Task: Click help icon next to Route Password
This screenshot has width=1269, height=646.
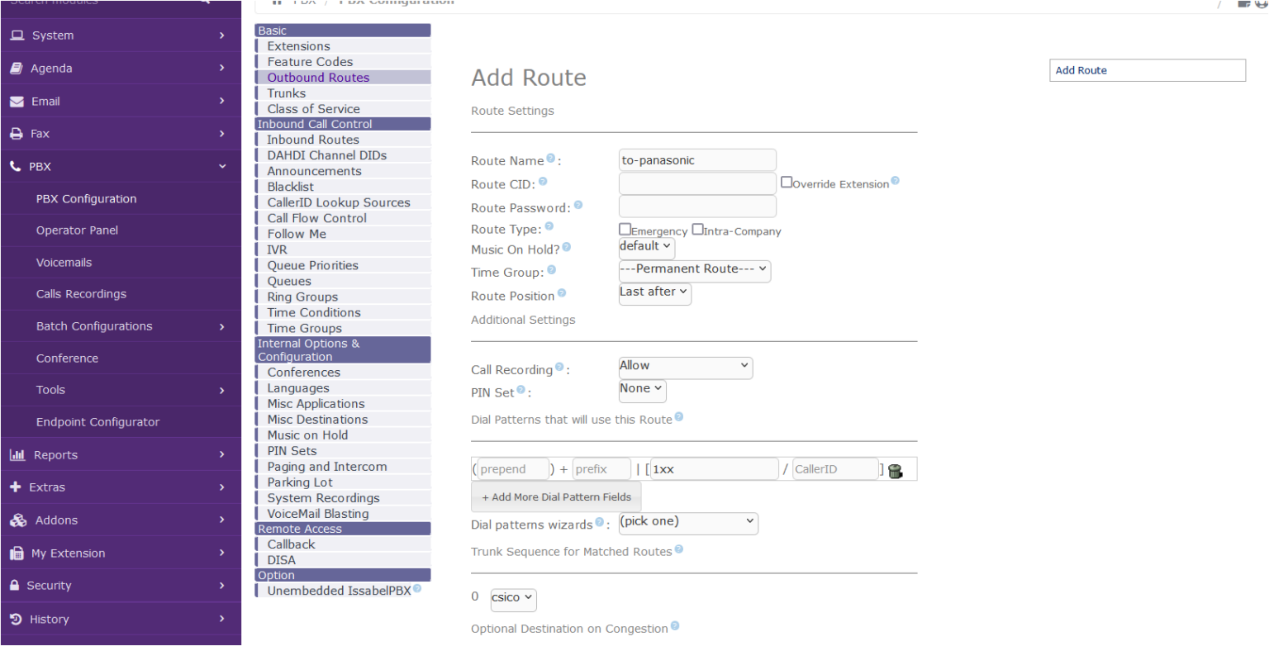Action: point(577,205)
